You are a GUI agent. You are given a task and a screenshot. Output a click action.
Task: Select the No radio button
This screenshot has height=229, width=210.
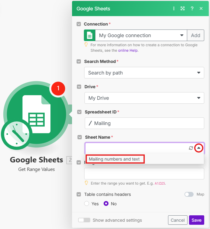click(x=106, y=204)
